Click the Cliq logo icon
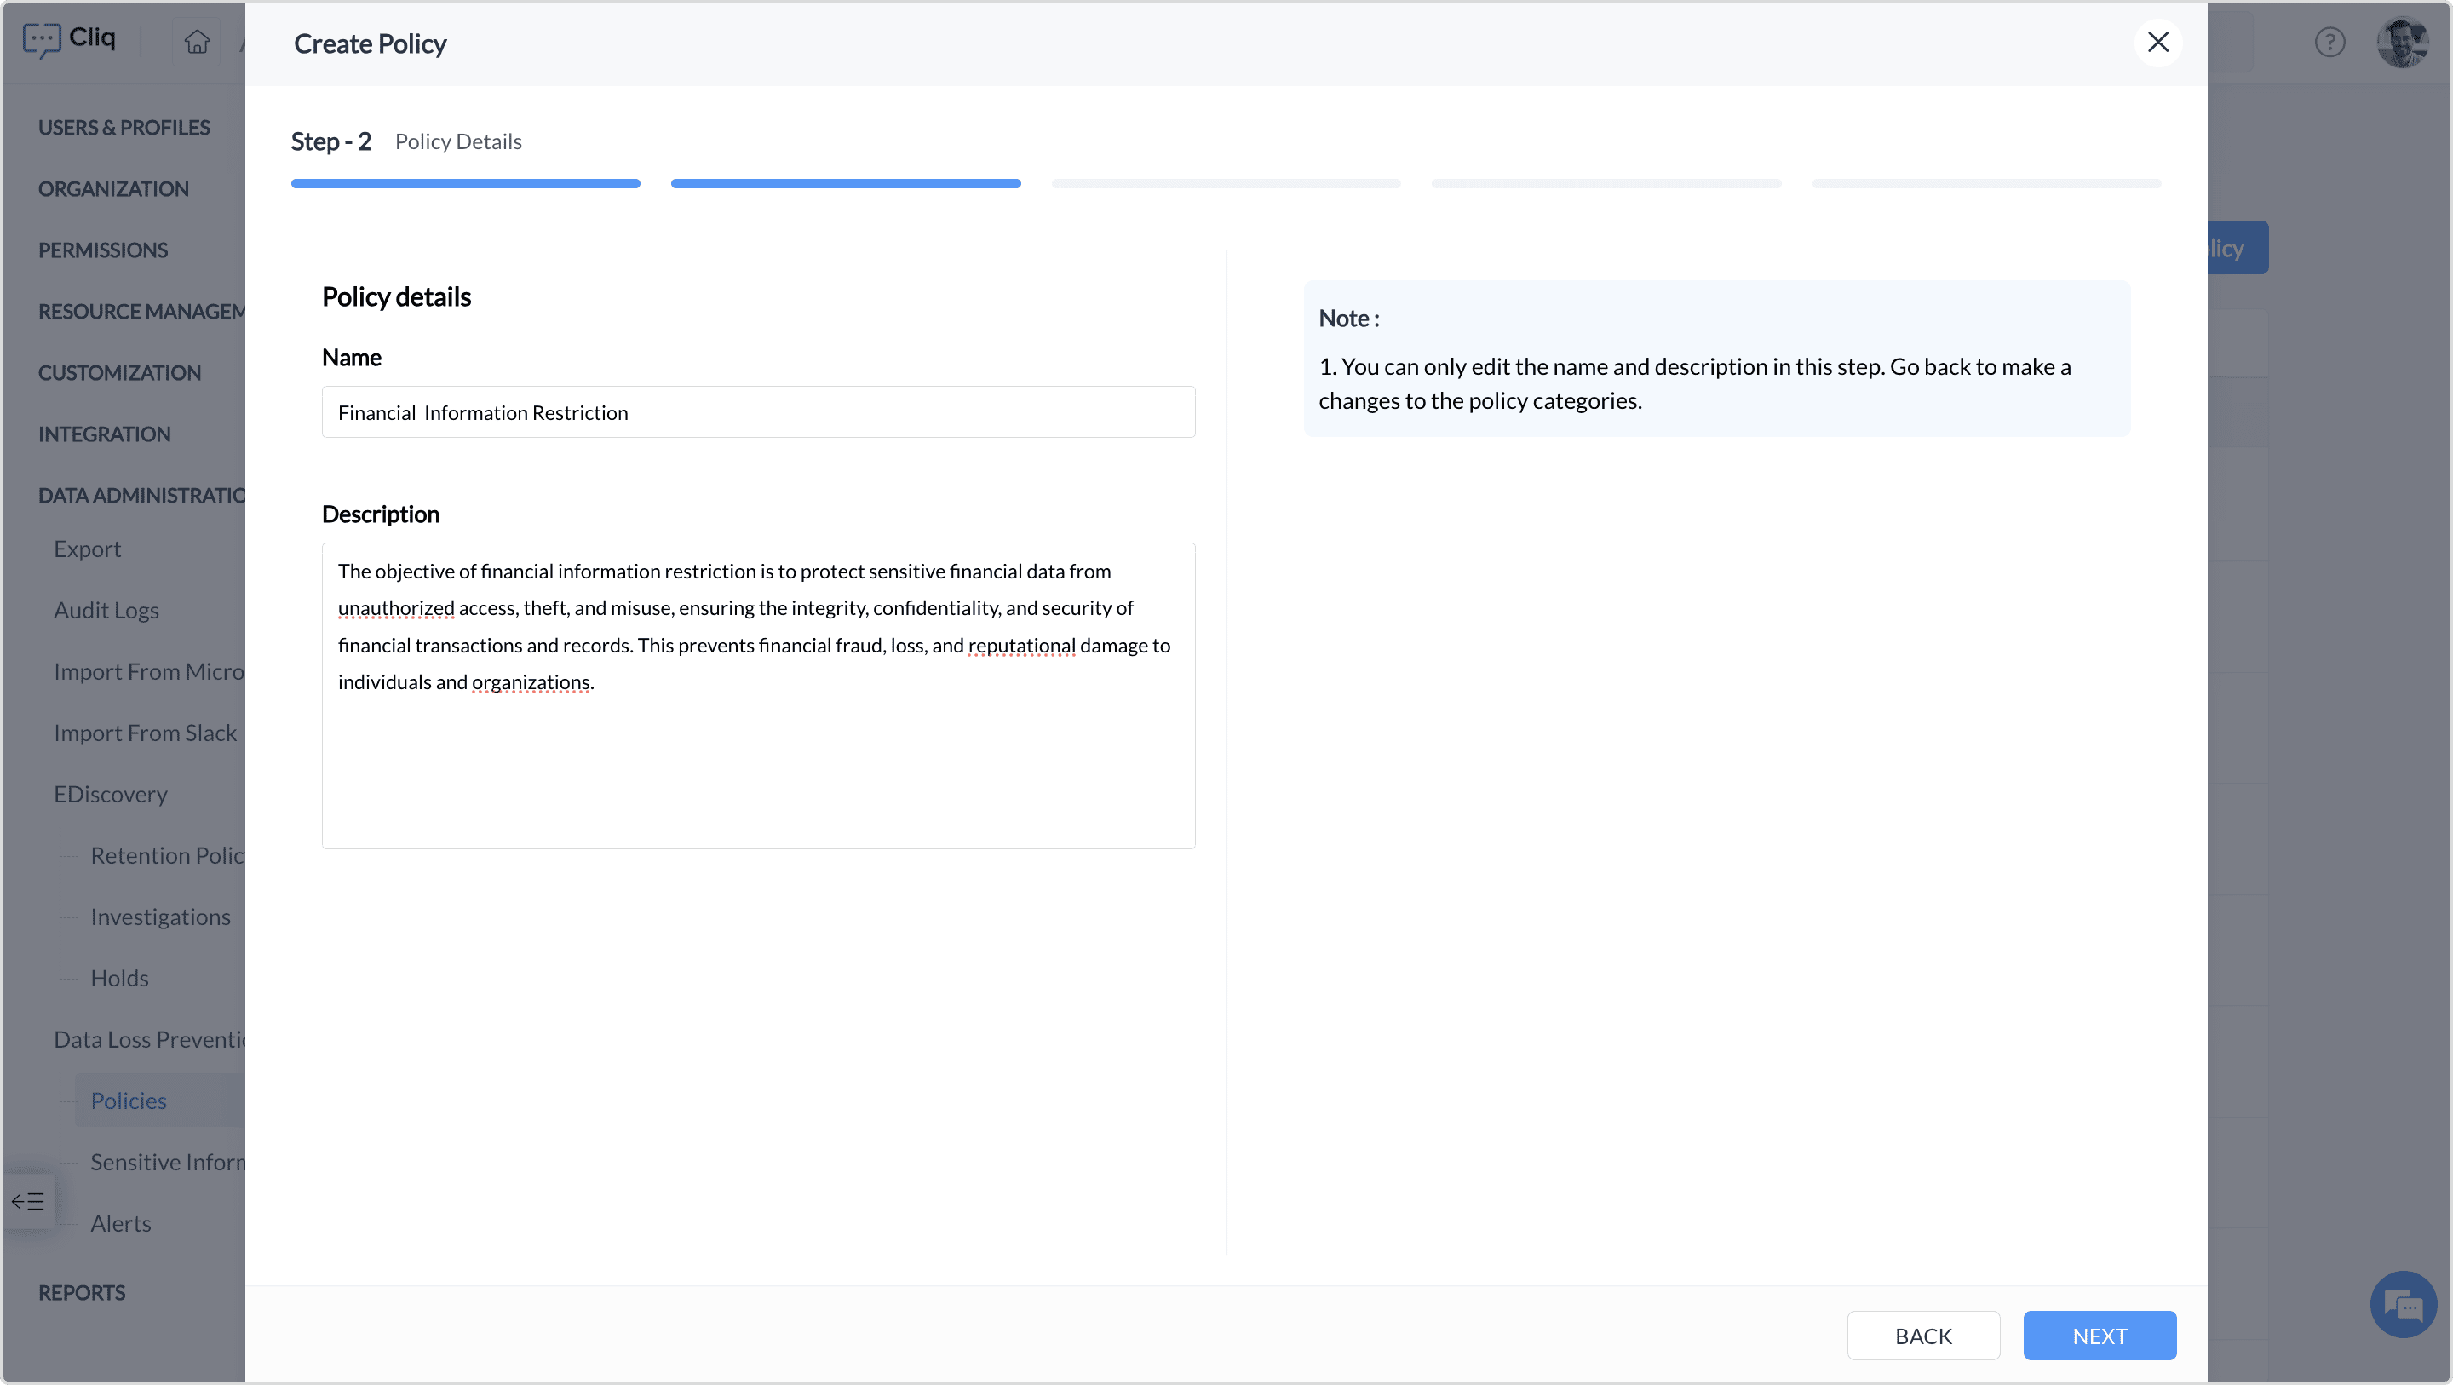This screenshot has width=2453, height=1385. [x=42, y=40]
